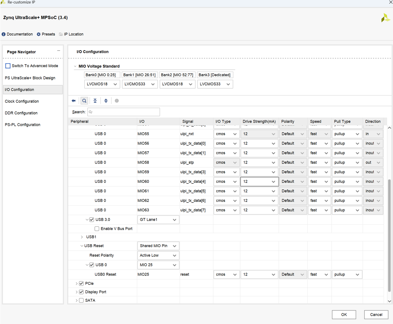Screen dimensions: 393x324
Task: Open Documentation info icon link
Action: tap(4, 34)
